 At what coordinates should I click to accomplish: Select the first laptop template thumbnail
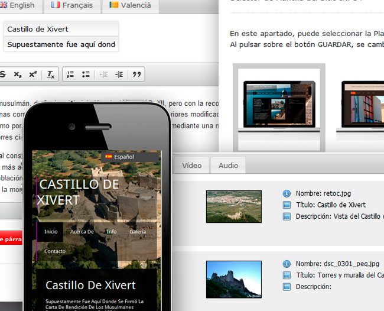279,108
